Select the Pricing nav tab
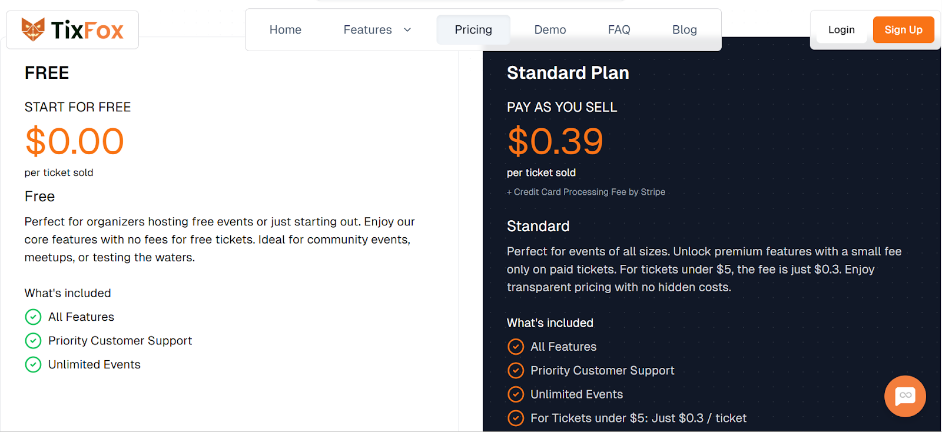Screen dimensions: 942x432 [x=473, y=30]
